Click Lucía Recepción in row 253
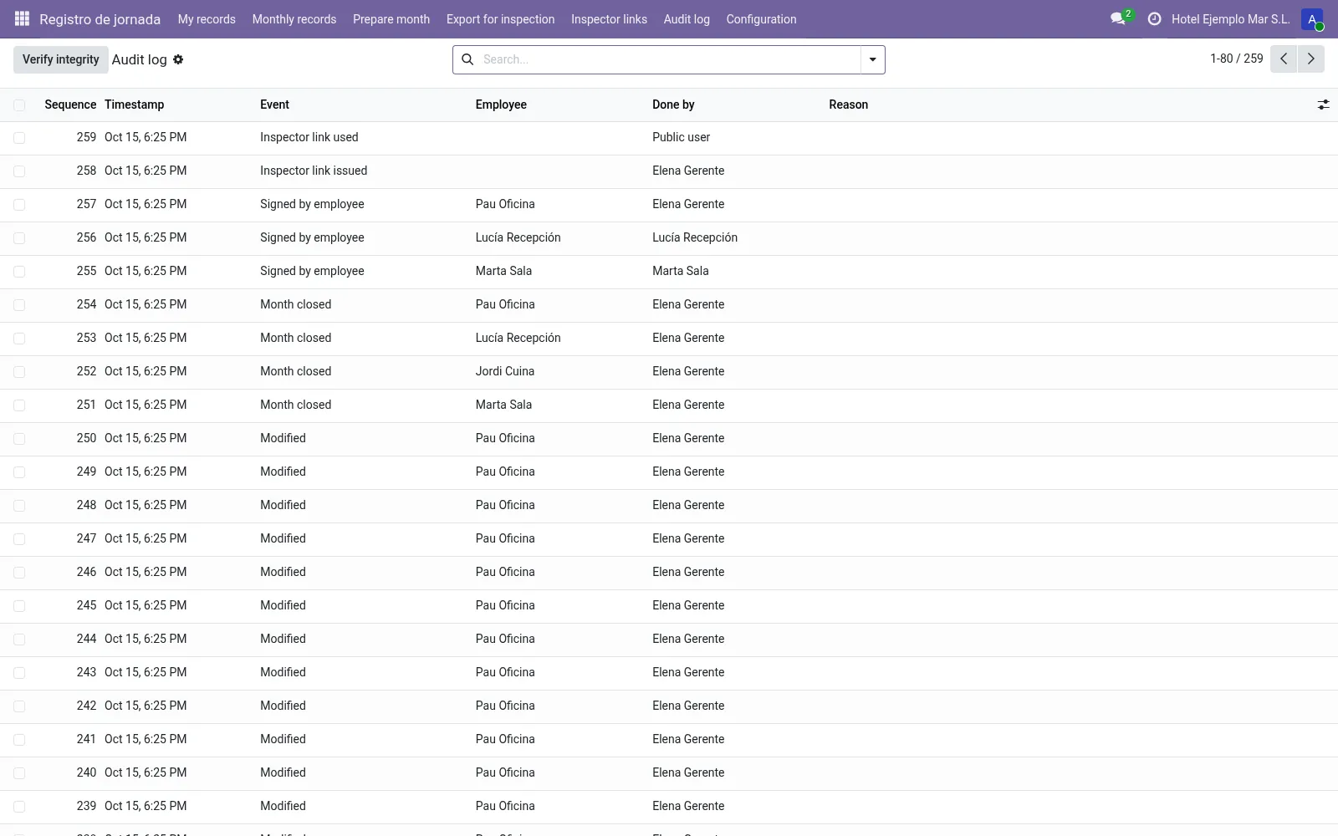The height and width of the screenshot is (836, 1338). pos(518,338)
